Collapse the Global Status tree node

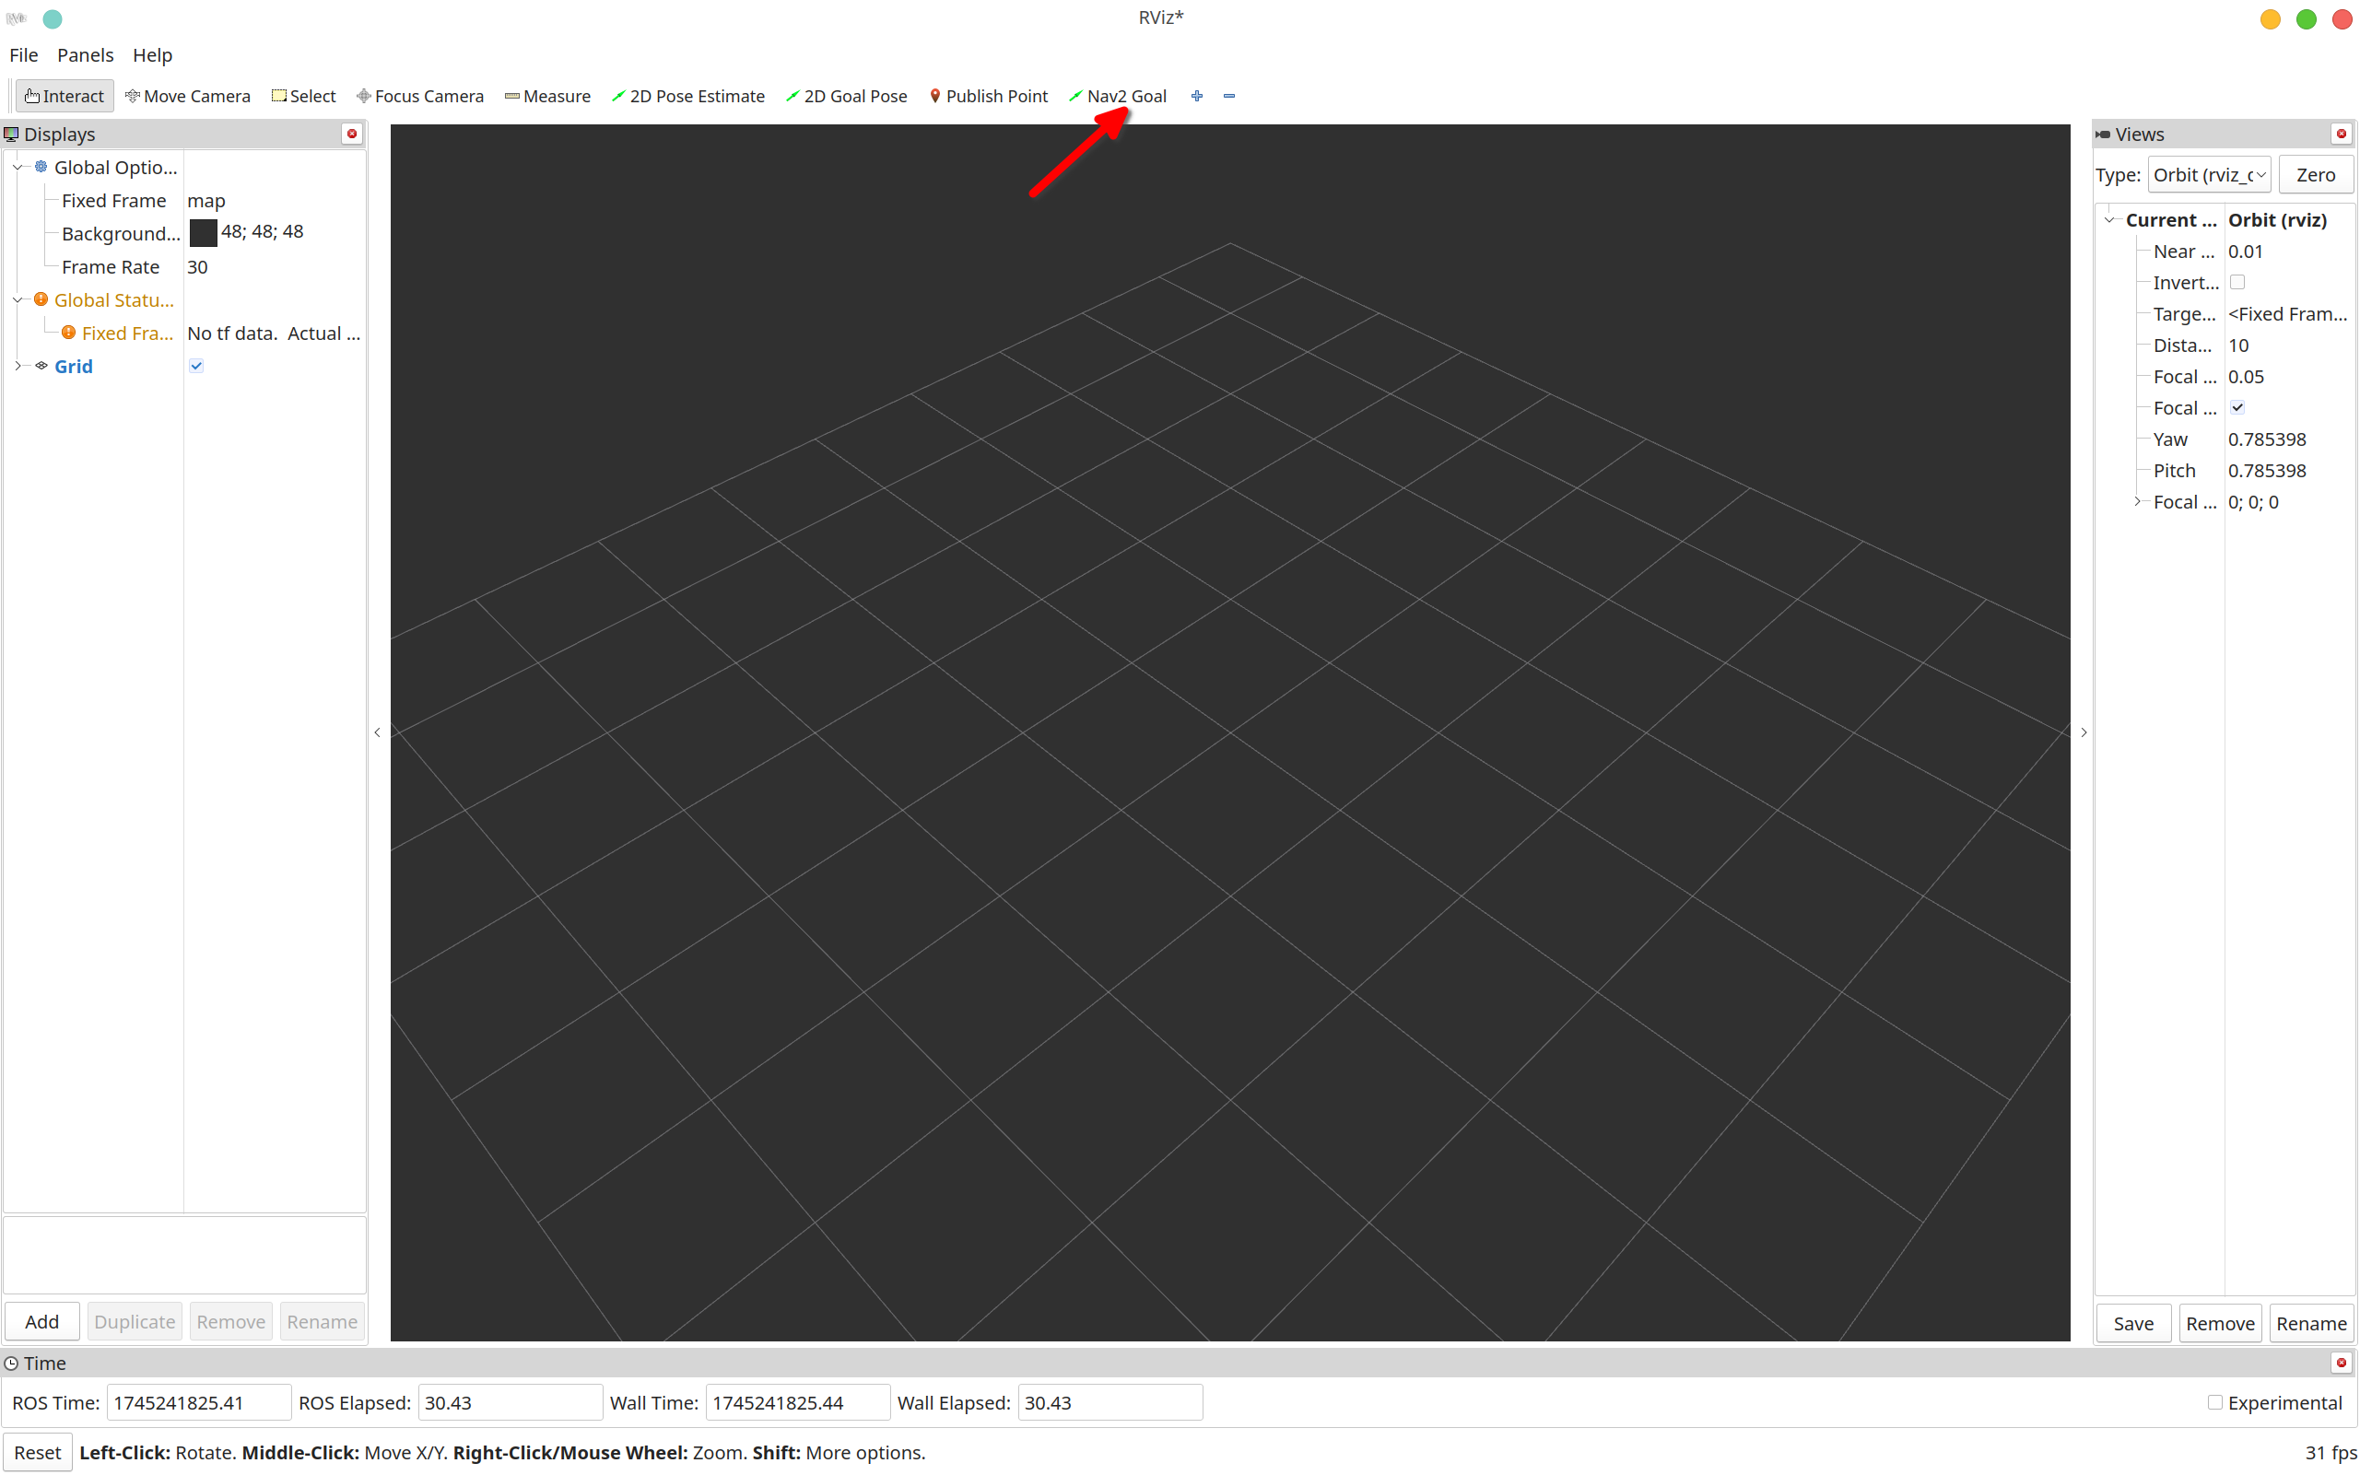click(18, 299)
